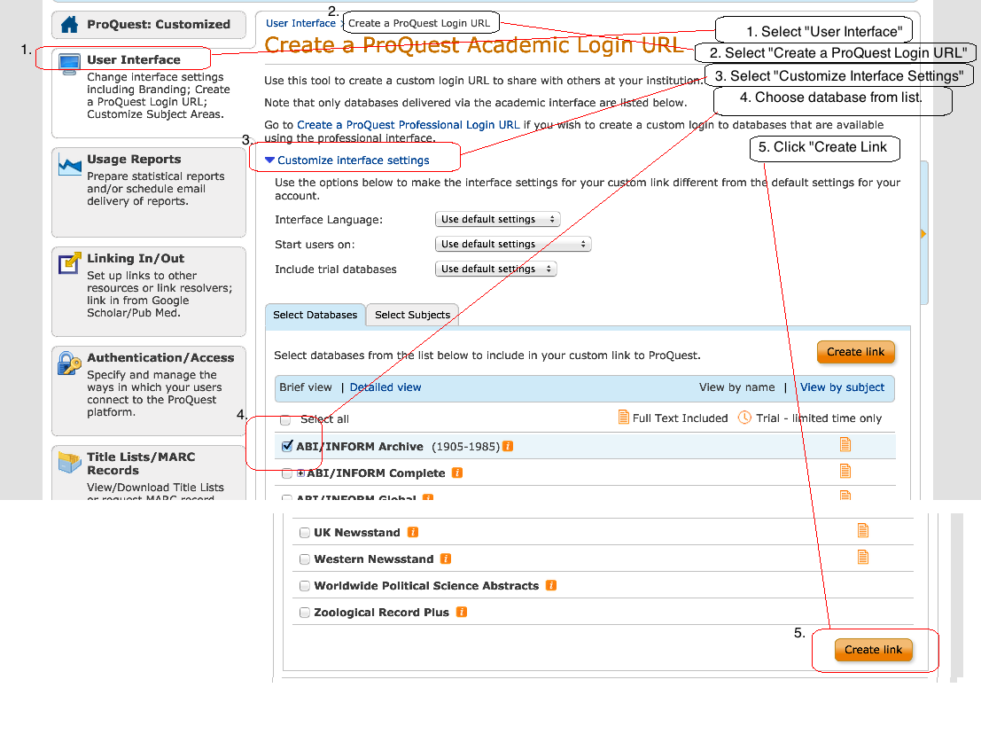981x750 pixels.
Task: Open the Linking In/Out section
Action: (x=149, y=292)
